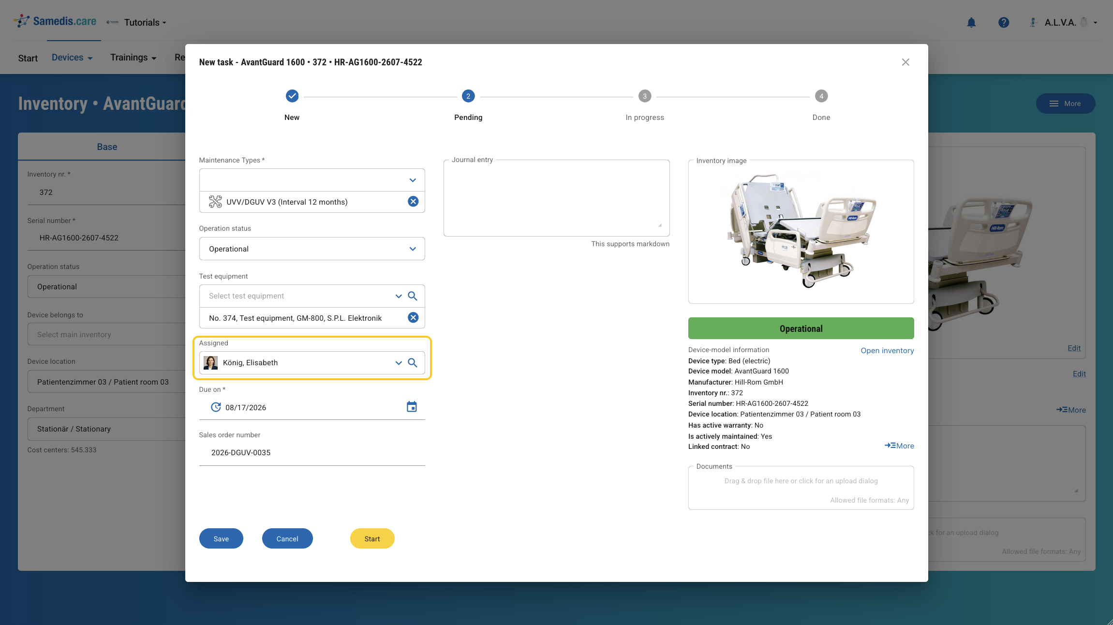Click Device location Patientenzimmer 03 field
This screenshot has height=625, width=1113.
click(106, 382)
